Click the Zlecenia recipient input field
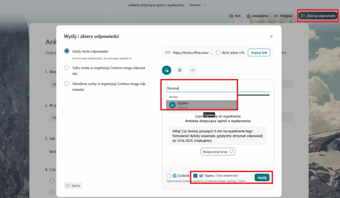Image resolution: width=340 pixels, height=198 pixels. tap(217, 88)
